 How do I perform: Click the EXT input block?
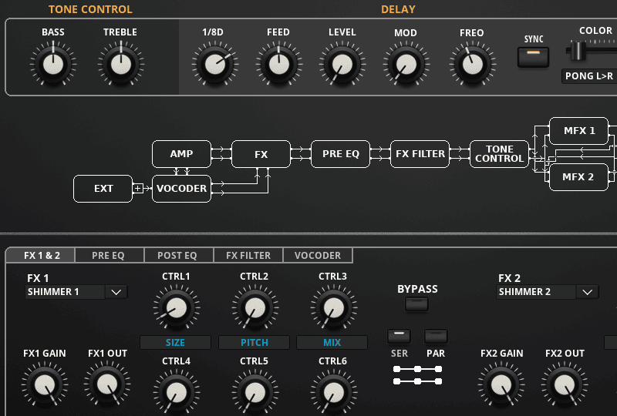coord(103,189)
